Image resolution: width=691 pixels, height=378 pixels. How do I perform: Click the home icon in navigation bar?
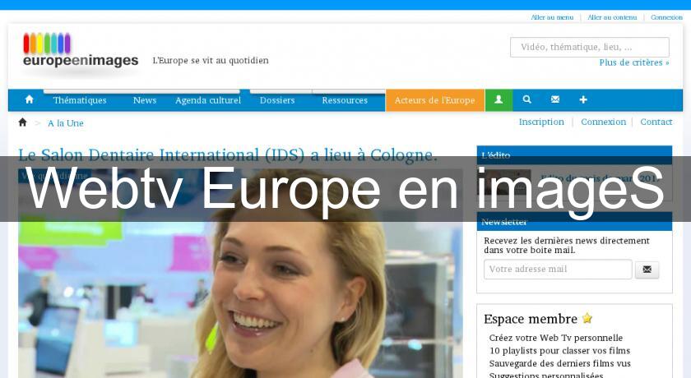(30, 99)
